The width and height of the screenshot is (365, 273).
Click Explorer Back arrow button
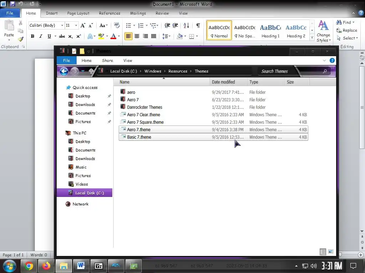point(64,71)
